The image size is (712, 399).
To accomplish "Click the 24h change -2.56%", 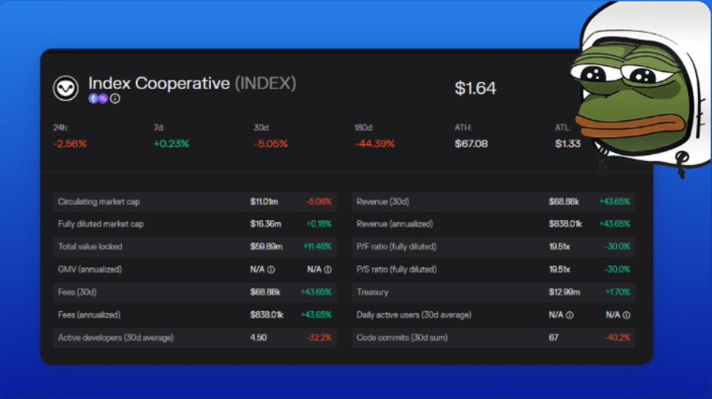I will click(x=70, y=144).
